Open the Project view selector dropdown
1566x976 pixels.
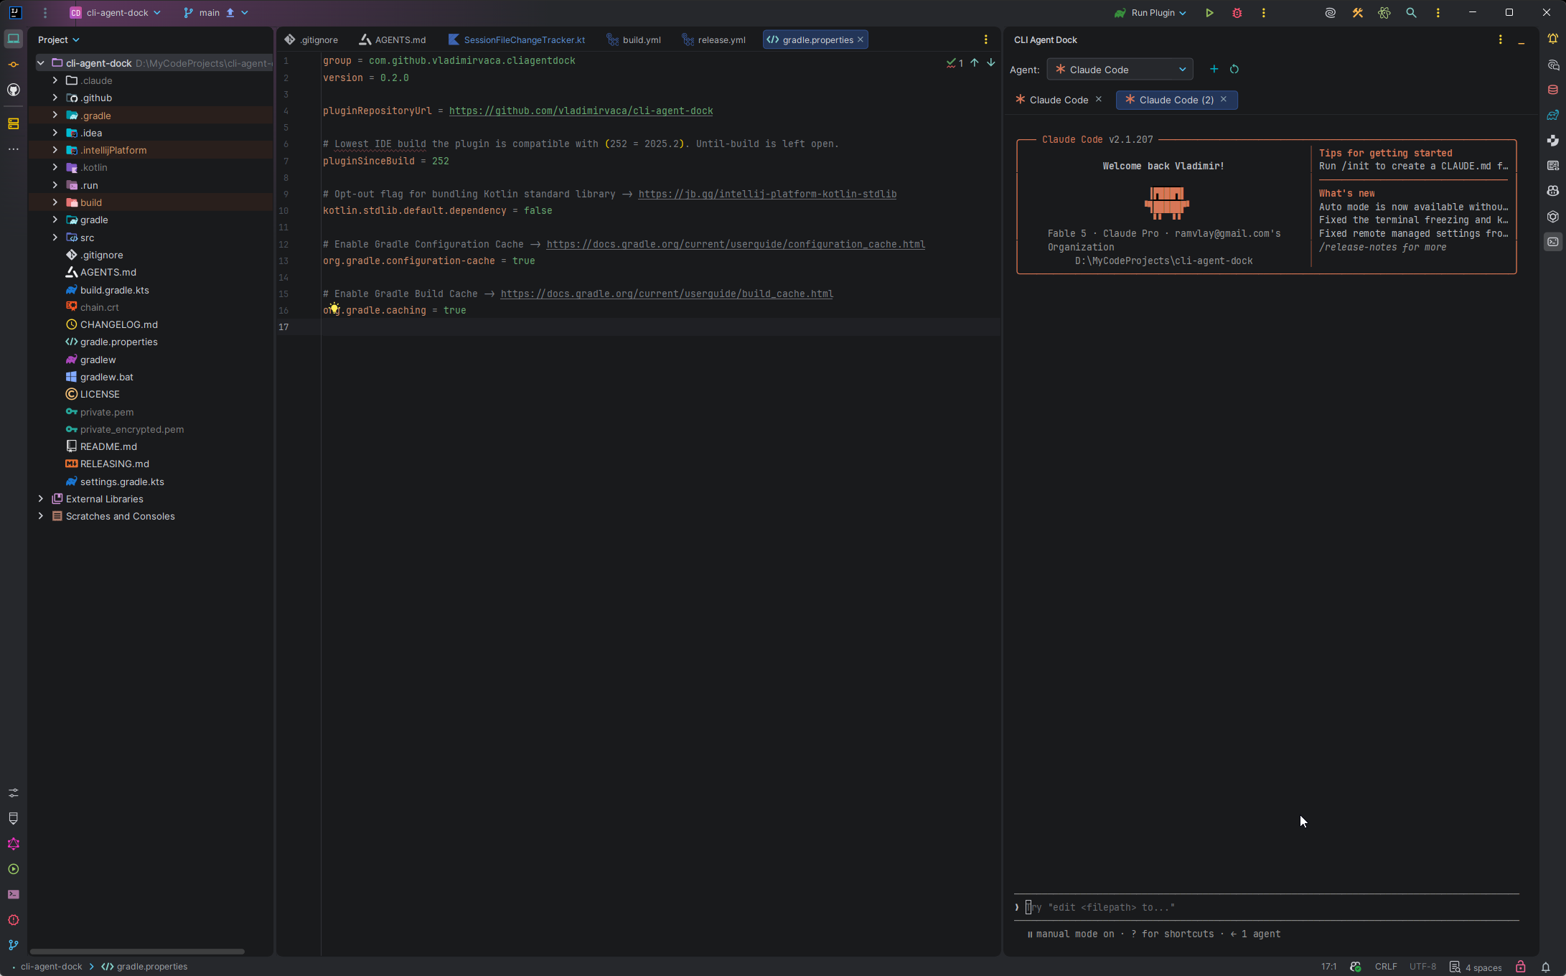pyautogui.click(x=58, y=39)
